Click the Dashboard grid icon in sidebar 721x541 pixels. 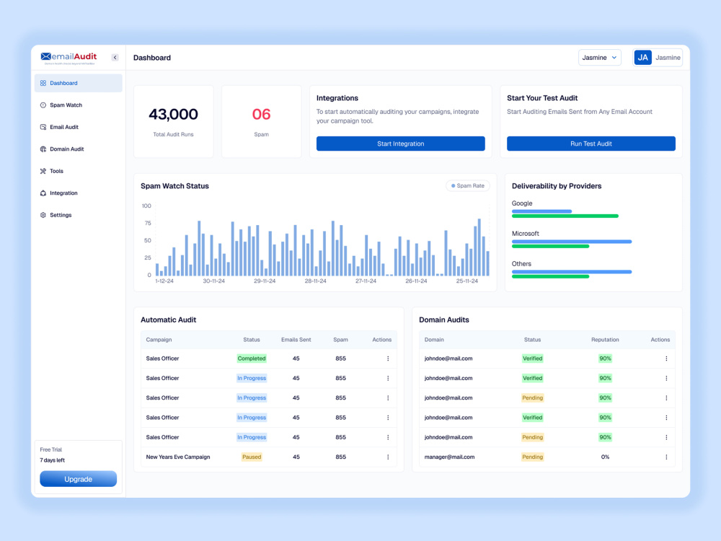(x=43, y=83)
